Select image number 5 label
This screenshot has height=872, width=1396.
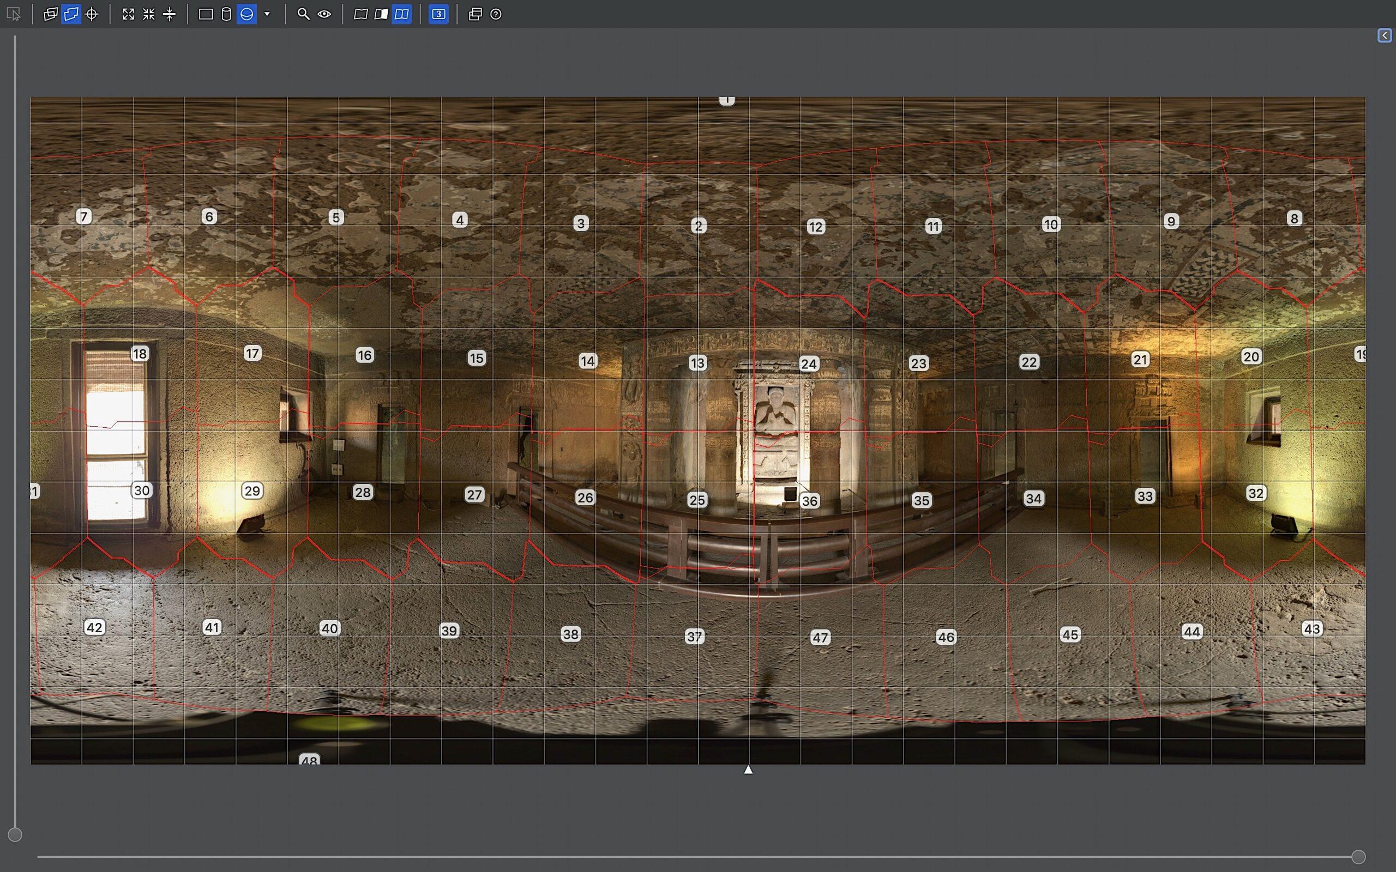point(336,217)
